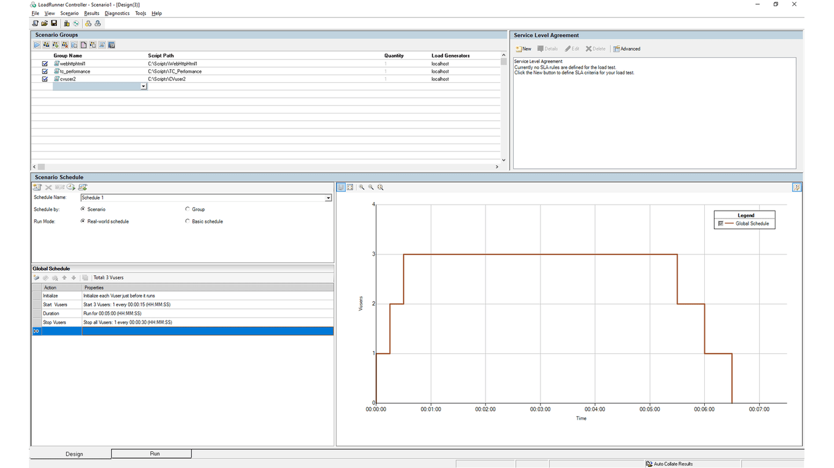Click the New Scenario toolbar icon

(35, 24)
